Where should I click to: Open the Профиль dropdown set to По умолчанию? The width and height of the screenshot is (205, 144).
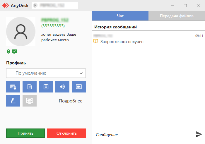(x=46, y=73)
